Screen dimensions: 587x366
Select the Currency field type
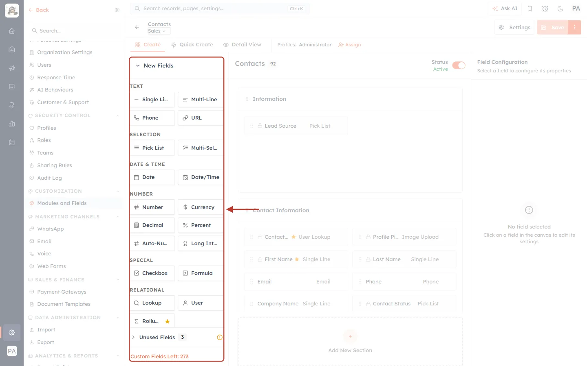200,207
